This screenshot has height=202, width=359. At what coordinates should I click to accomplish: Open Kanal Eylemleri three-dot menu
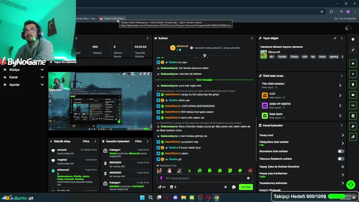tap(342, 125)
